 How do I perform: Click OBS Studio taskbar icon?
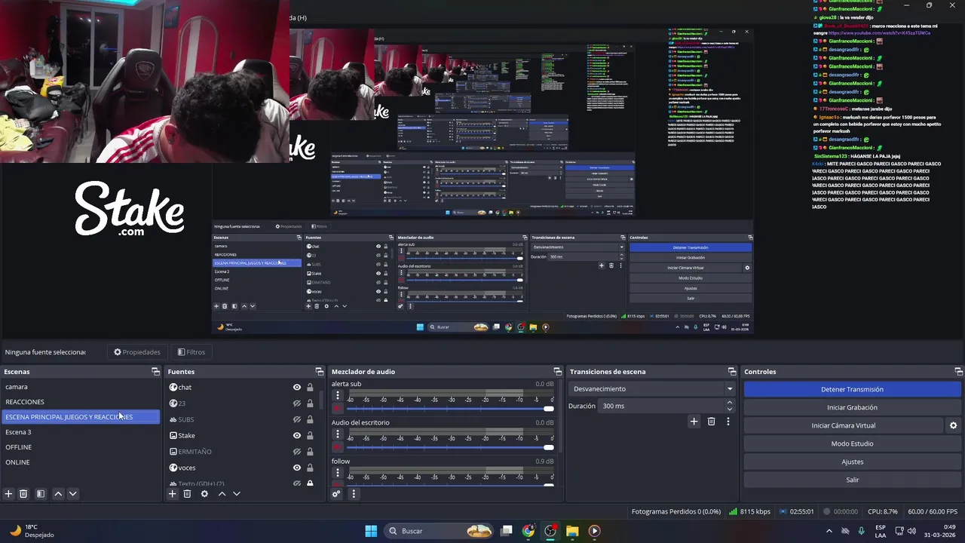[x=550, y=531]
